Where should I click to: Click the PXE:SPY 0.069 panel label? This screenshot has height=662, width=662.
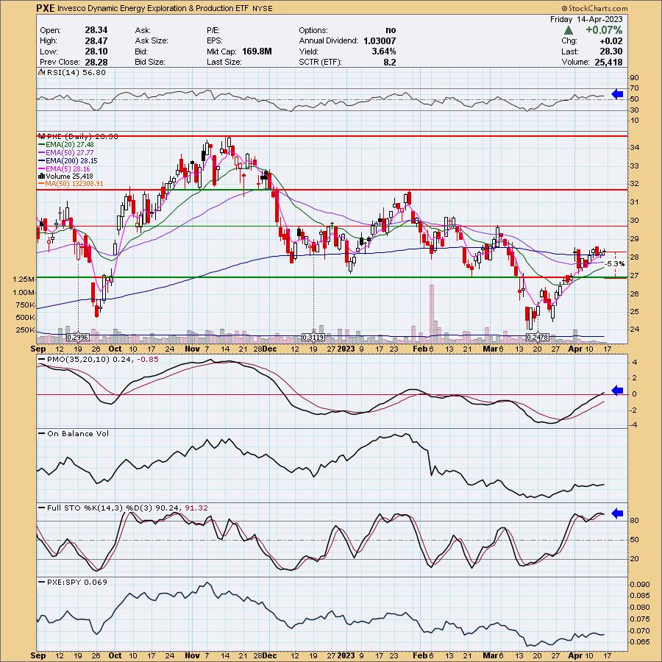(74, 583)
